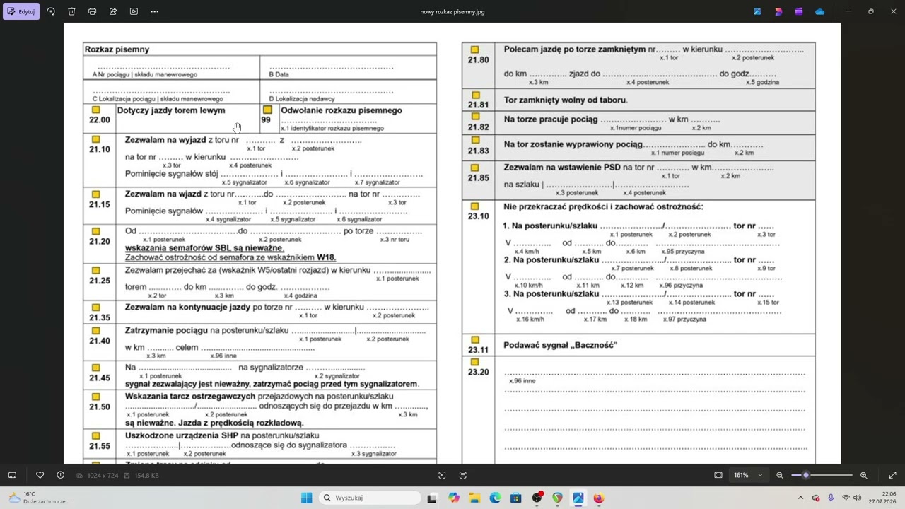Open the purple Clipchamp icon

pyautogui.click(x=799, y=11)
